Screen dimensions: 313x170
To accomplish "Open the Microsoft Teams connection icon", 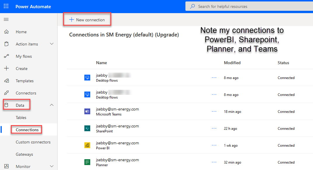I will point(87,111).
